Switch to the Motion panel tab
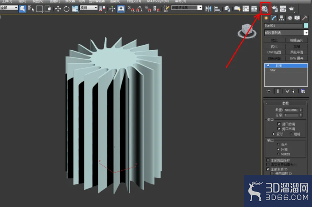This screenshot has width=312, height=207. pyautogui.click(x=290, y=18)
